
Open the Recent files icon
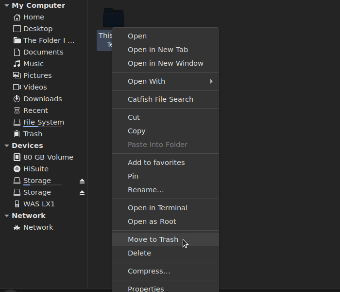(17, 110)
